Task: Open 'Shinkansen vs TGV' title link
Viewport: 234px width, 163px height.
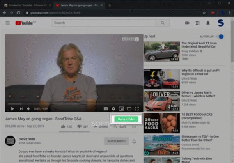Action: point(200,138)
